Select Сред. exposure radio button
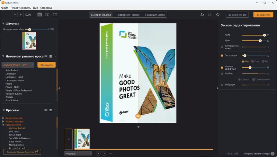The width and height of the screenshot is (277, 157). click(252, 61)
